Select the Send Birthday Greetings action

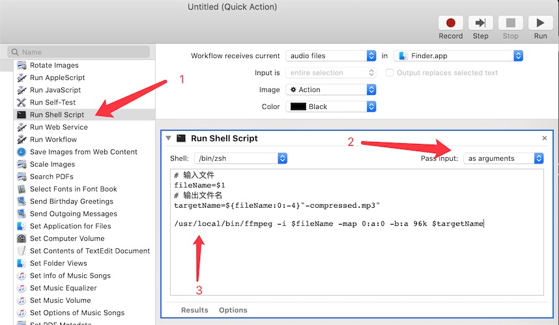point(71,201)
